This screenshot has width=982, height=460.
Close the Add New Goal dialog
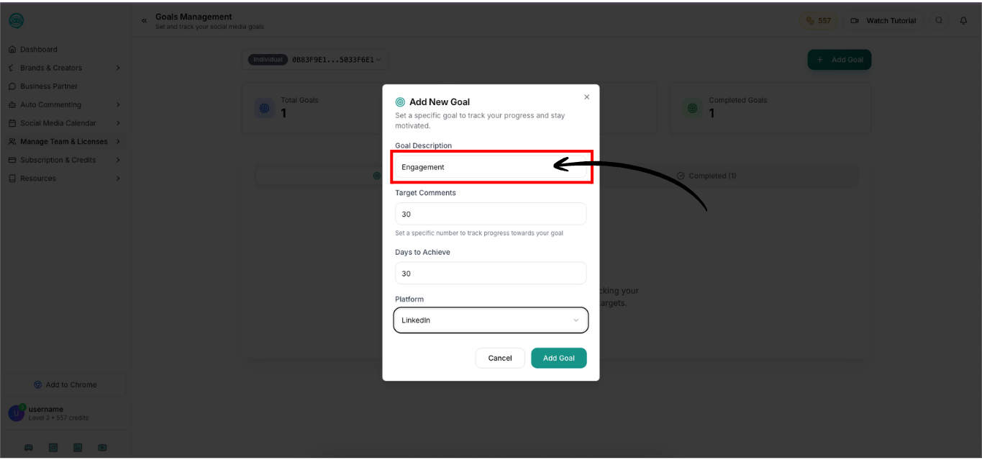click(586, 96)
